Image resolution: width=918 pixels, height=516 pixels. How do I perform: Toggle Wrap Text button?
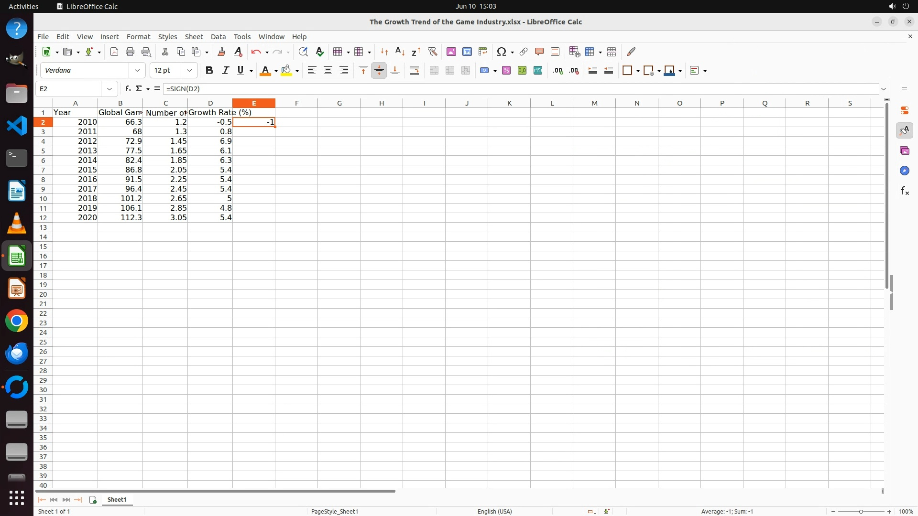coord(415,71)
